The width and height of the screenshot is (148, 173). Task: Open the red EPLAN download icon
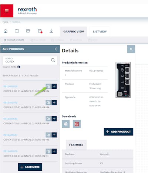click(77, 124)
